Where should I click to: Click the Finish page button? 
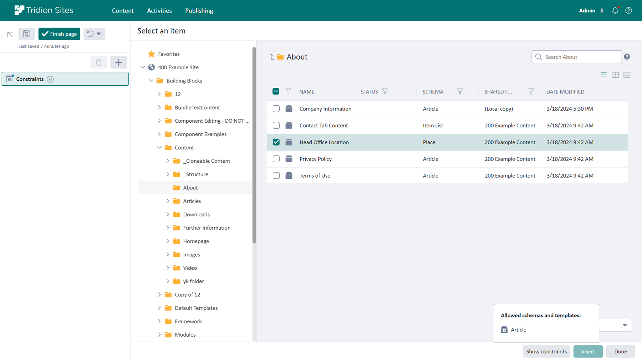pos(59,34)
